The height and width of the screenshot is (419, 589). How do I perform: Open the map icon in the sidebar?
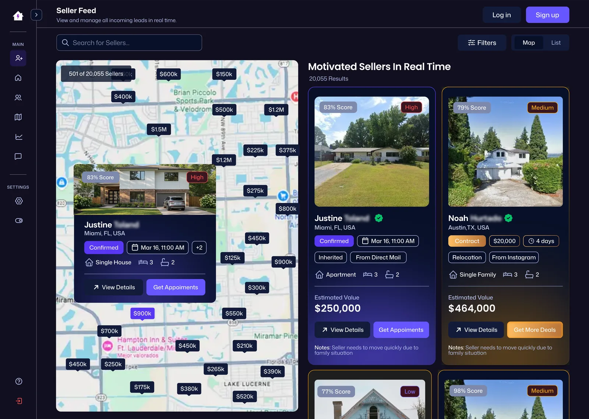(18, 117)
